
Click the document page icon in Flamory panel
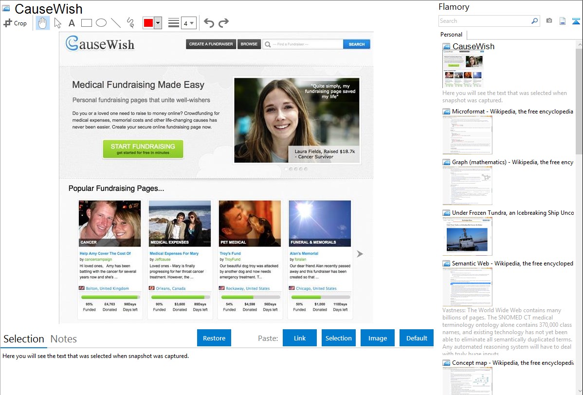(563, 21)
